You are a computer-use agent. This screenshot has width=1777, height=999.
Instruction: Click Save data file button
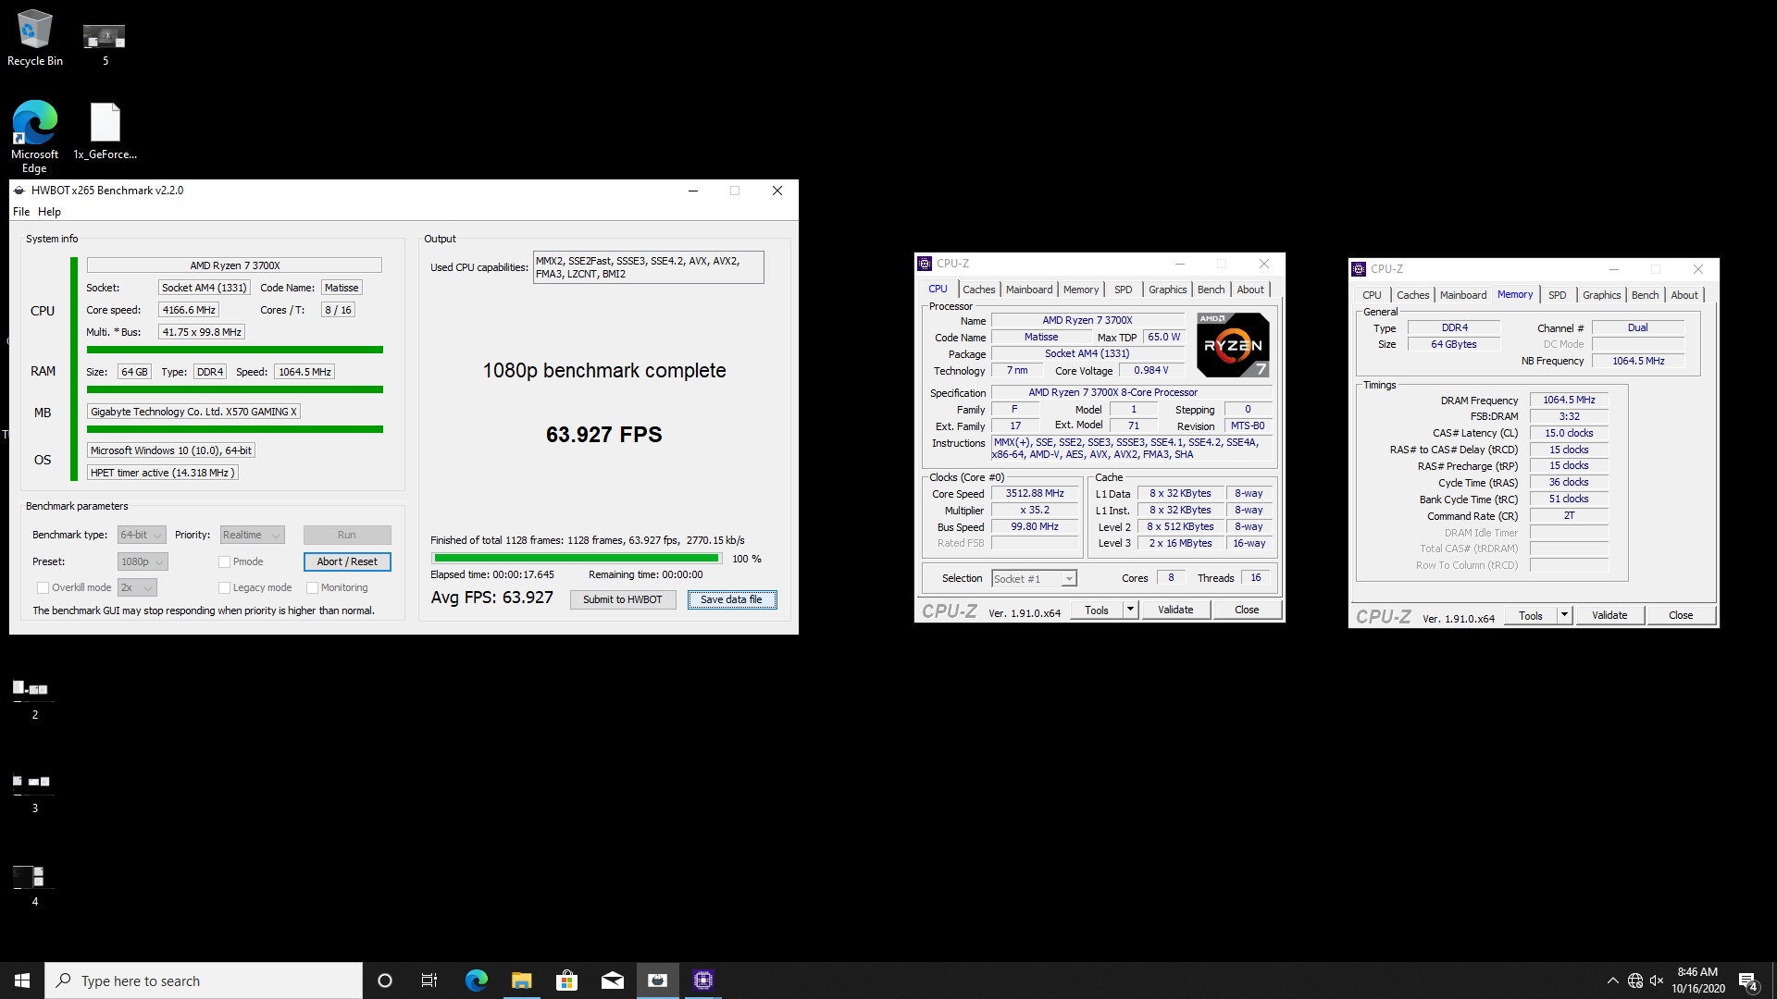pos(731,599)
